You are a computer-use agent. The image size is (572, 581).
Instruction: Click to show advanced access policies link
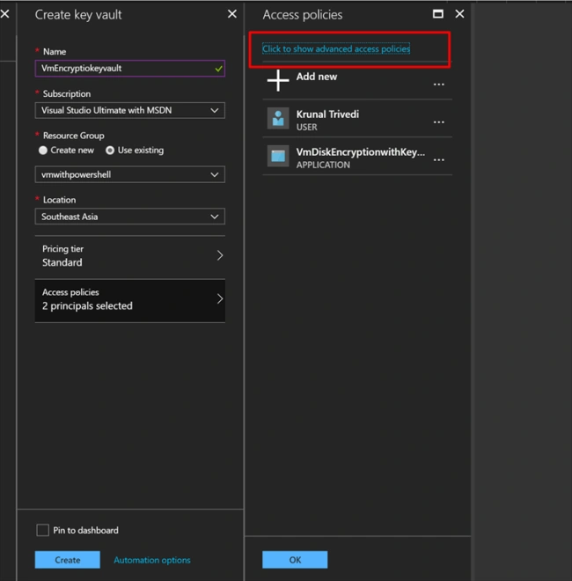[336, 49]
